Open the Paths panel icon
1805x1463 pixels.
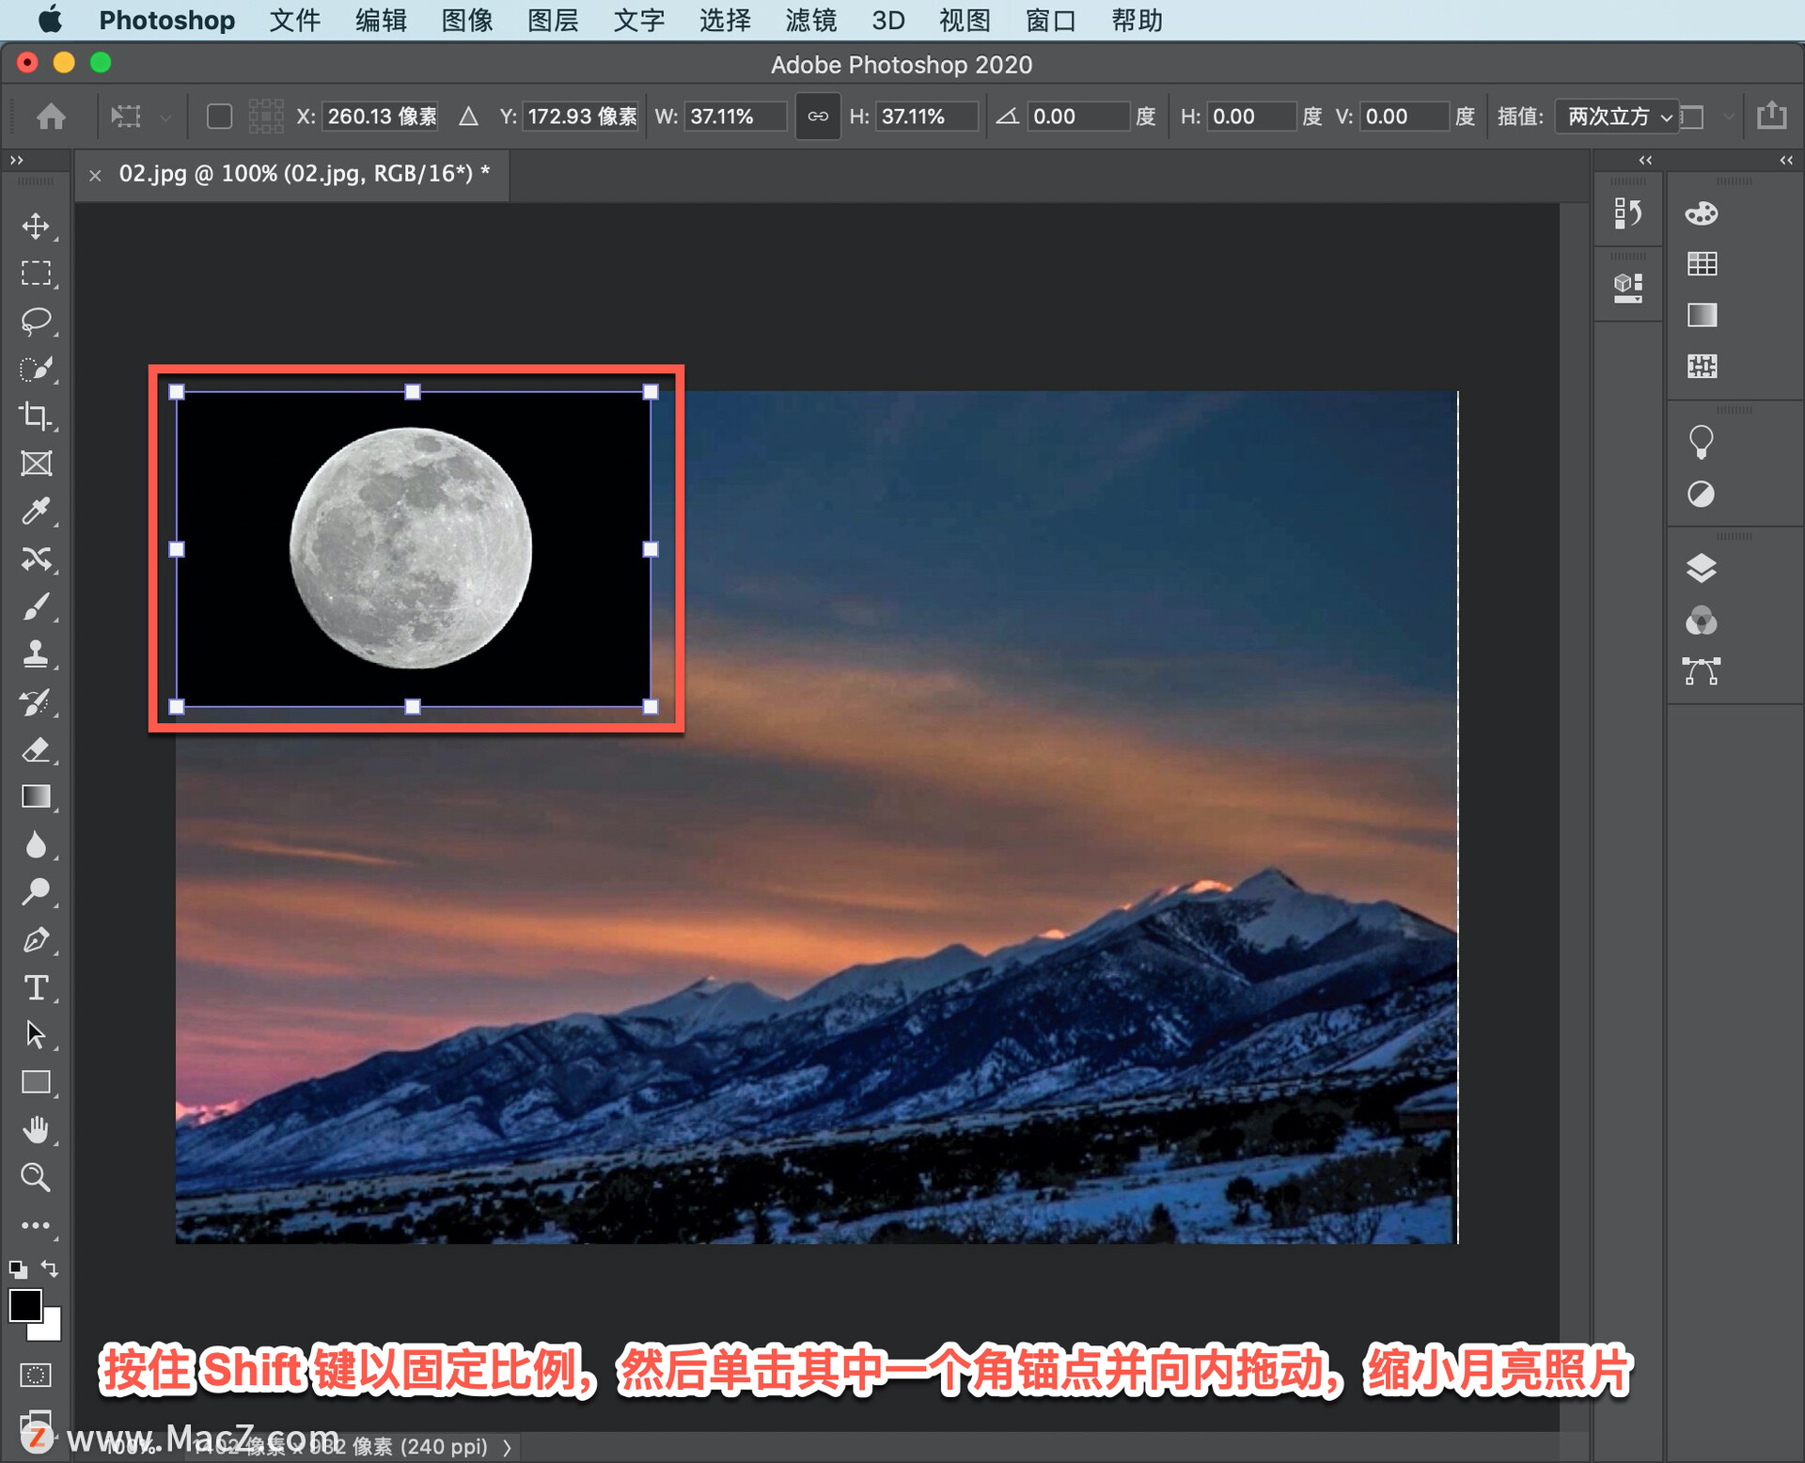coord(1702,671)
